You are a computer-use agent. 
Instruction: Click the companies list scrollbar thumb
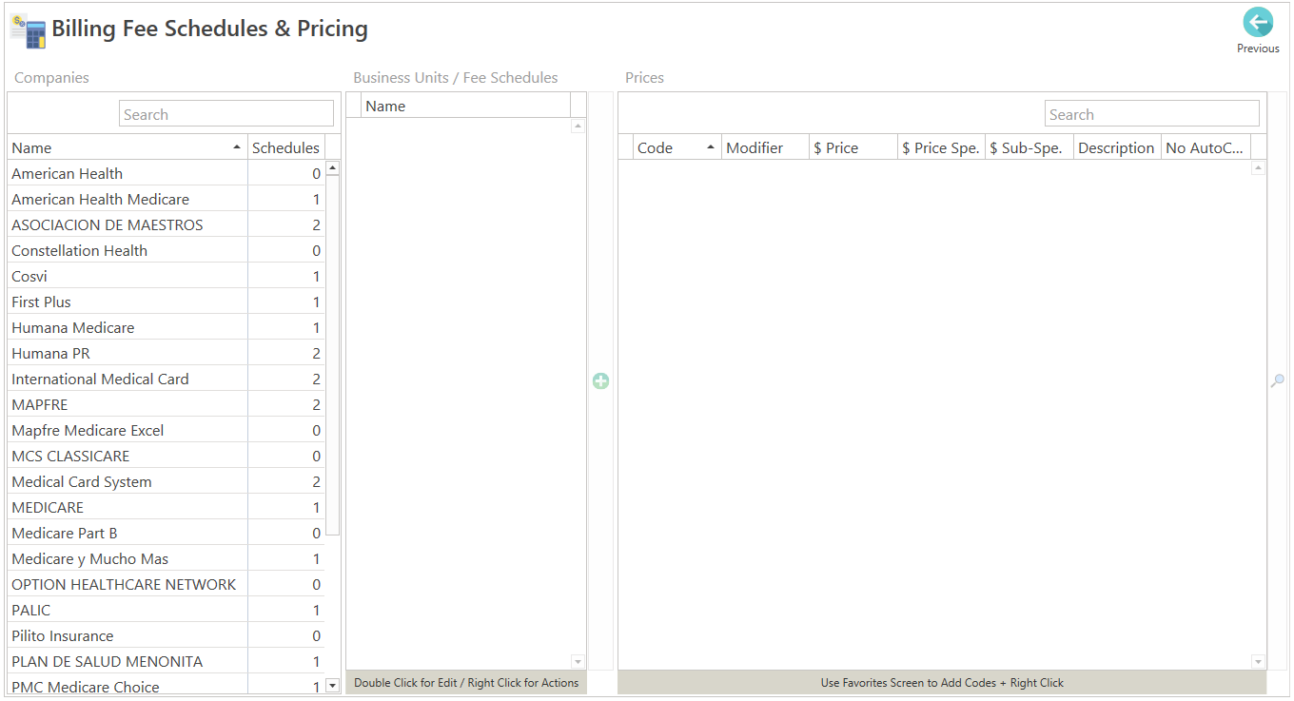pos(332,357)
